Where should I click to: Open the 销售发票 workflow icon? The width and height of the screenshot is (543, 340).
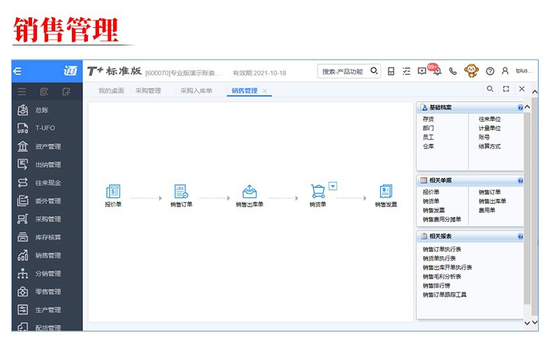(386, 191)
